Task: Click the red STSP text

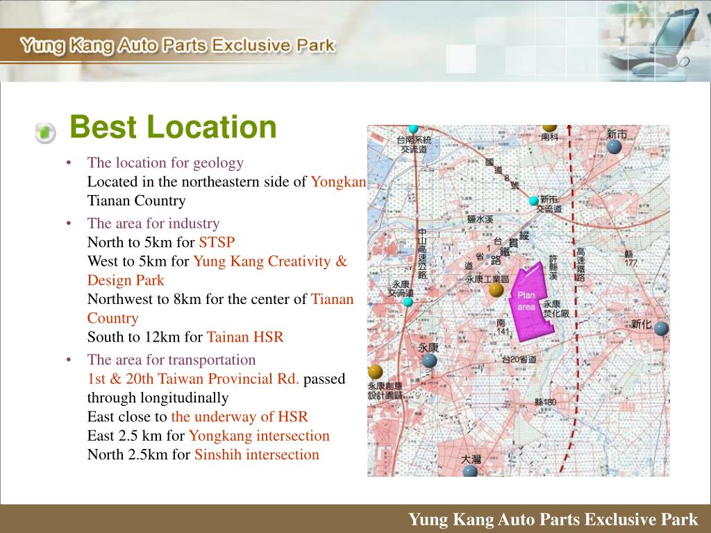Action: pos(217,242)
